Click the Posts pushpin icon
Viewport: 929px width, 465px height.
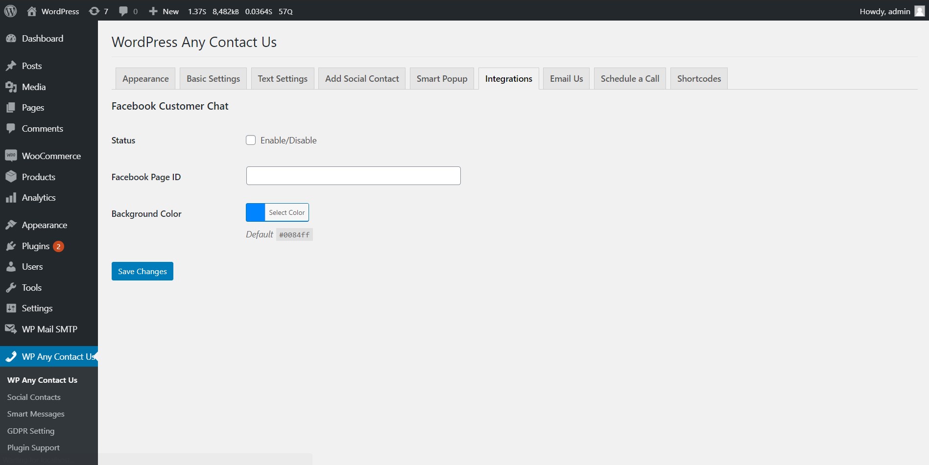pos(11,66)
